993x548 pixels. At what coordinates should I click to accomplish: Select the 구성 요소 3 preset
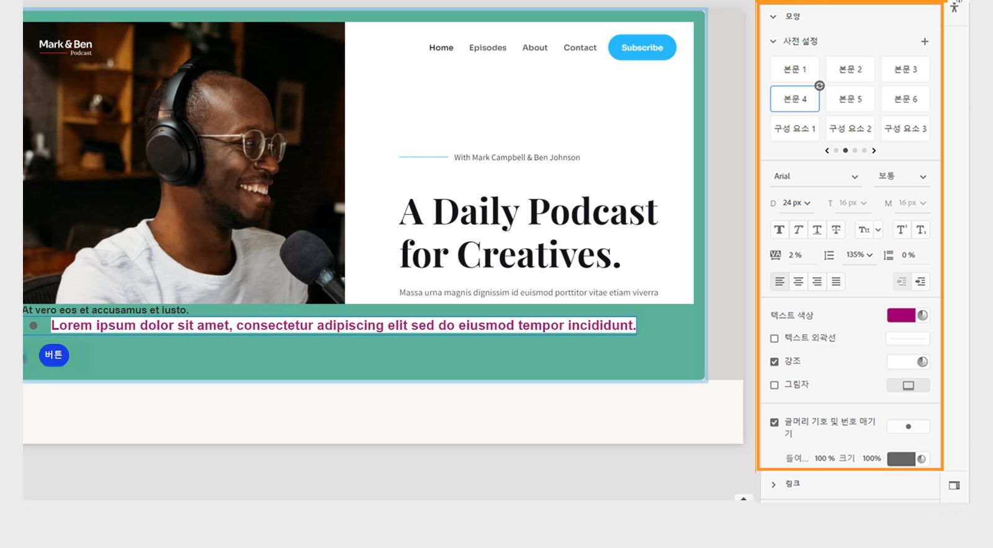[905, 128]
